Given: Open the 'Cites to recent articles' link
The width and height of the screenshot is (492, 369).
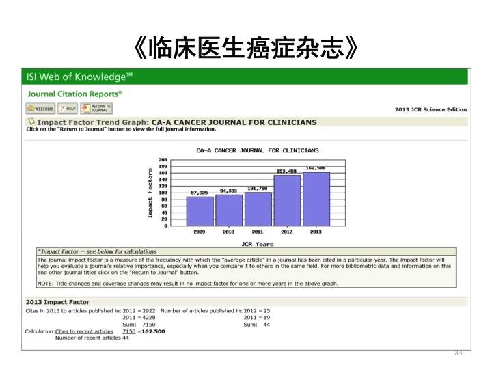Looking at the screenshot, I should (84, 331).
